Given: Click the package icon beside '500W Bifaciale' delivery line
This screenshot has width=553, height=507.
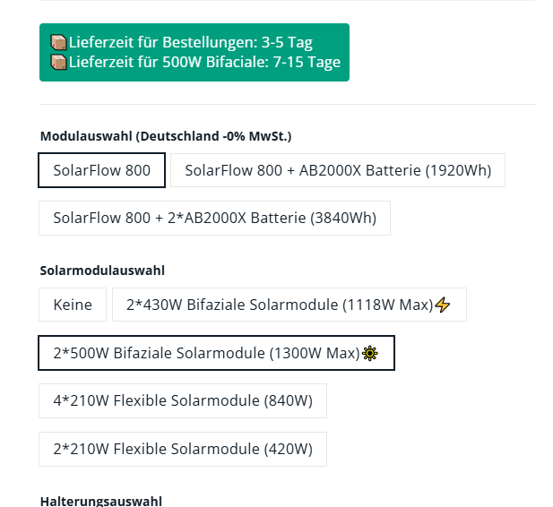Looking at the screenshot, I should [x=58, y=62].
